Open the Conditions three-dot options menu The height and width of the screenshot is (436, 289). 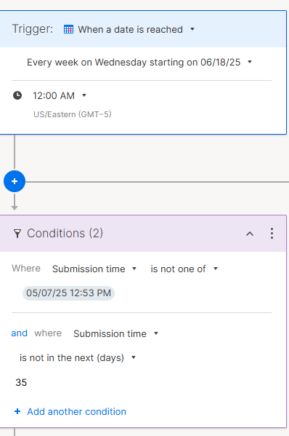tap(272, 234)
